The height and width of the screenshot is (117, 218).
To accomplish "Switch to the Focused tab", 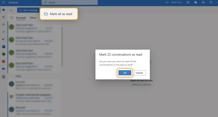I will [x=21, y=18].
